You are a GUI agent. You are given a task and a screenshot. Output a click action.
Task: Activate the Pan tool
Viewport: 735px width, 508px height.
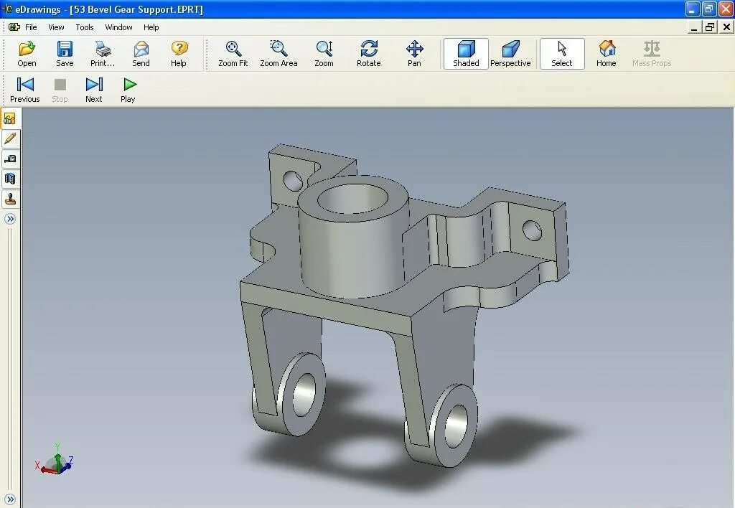point(414,53)
